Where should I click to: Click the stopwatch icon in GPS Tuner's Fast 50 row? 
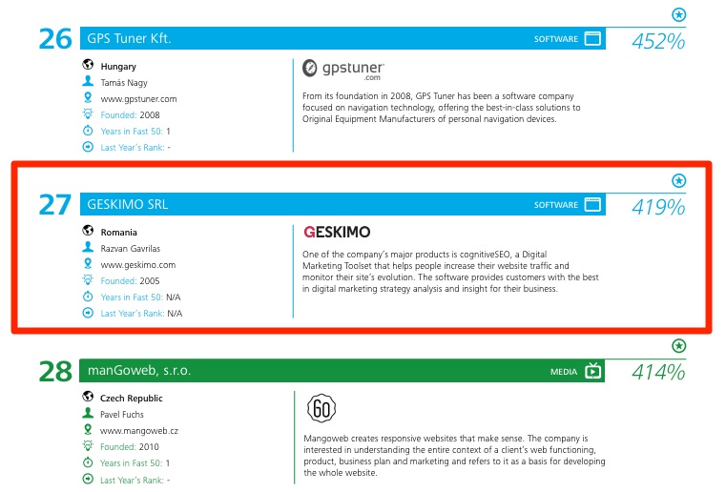[x=88, y=131]
